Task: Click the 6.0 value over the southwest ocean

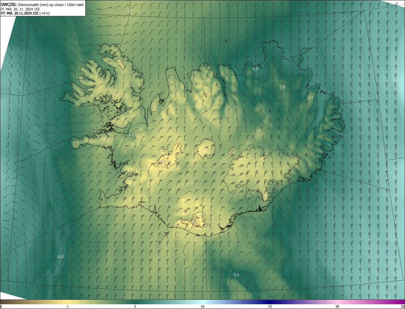Action: click(x=60, y=257)
